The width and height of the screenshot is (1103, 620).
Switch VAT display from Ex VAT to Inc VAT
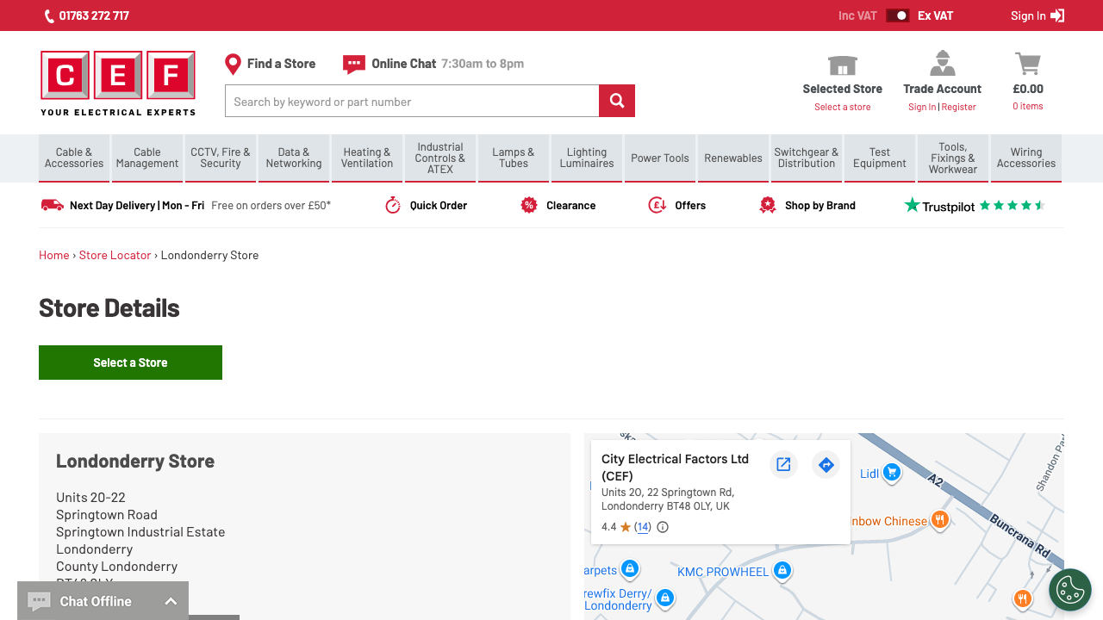897,15
